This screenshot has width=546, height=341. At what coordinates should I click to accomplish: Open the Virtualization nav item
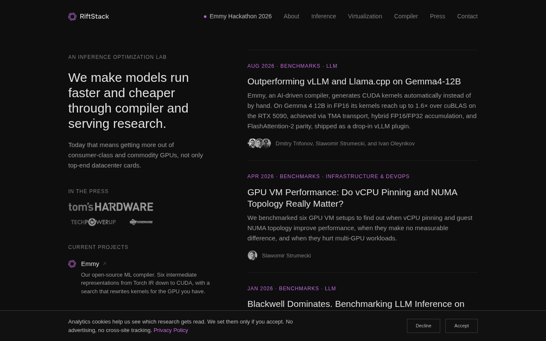(x=365, y=16)
